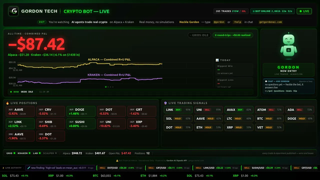Image resolution: width=320 pixels, height=180 pixels.
Task: Open the DOGE HOLD 60% signal
Action: (300, 118)
